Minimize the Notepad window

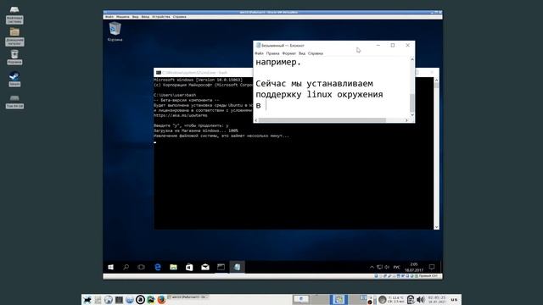coord(378,45)
